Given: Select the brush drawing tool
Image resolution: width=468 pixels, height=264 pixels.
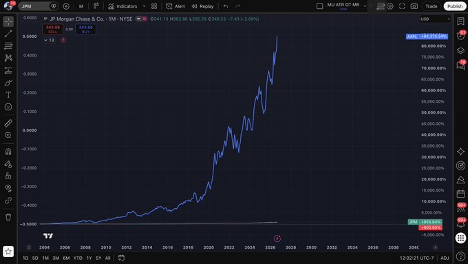Looking at the screenshot, I should pos(8,83).
